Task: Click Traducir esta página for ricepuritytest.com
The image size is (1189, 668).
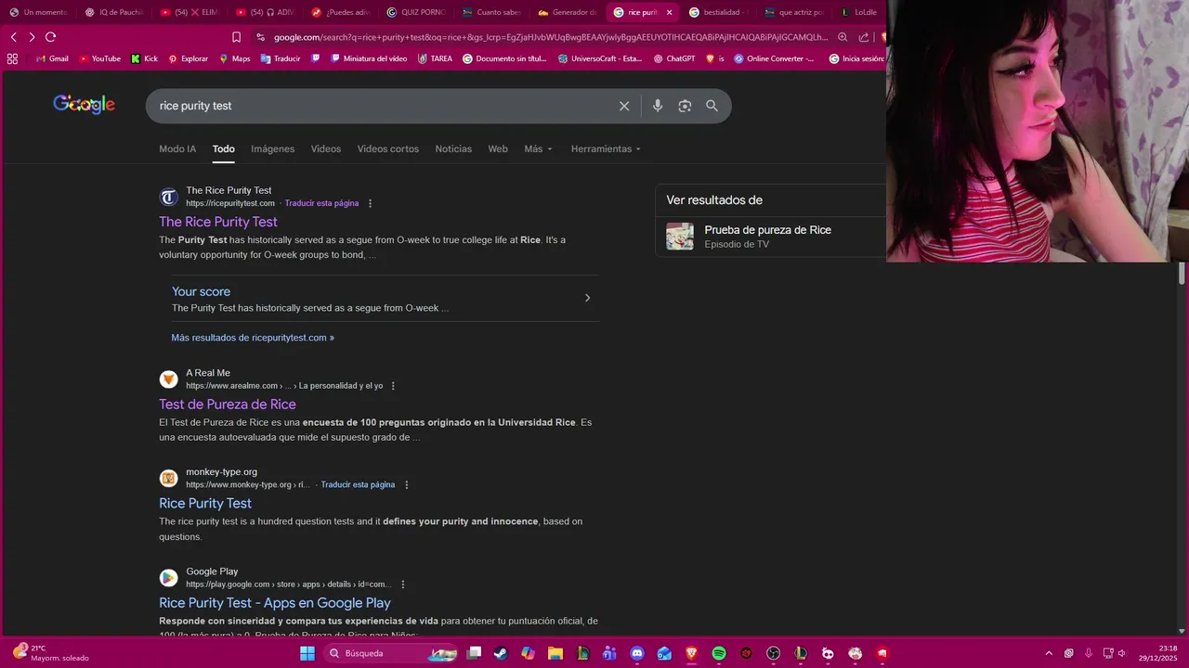Action: [321, 203]
